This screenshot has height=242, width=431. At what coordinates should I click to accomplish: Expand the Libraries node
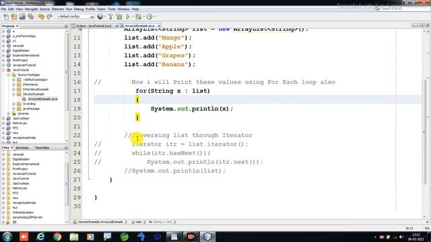point(9,114)
